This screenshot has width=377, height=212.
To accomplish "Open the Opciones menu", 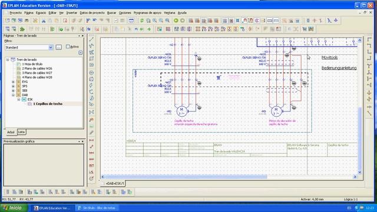I will [125, 13].
